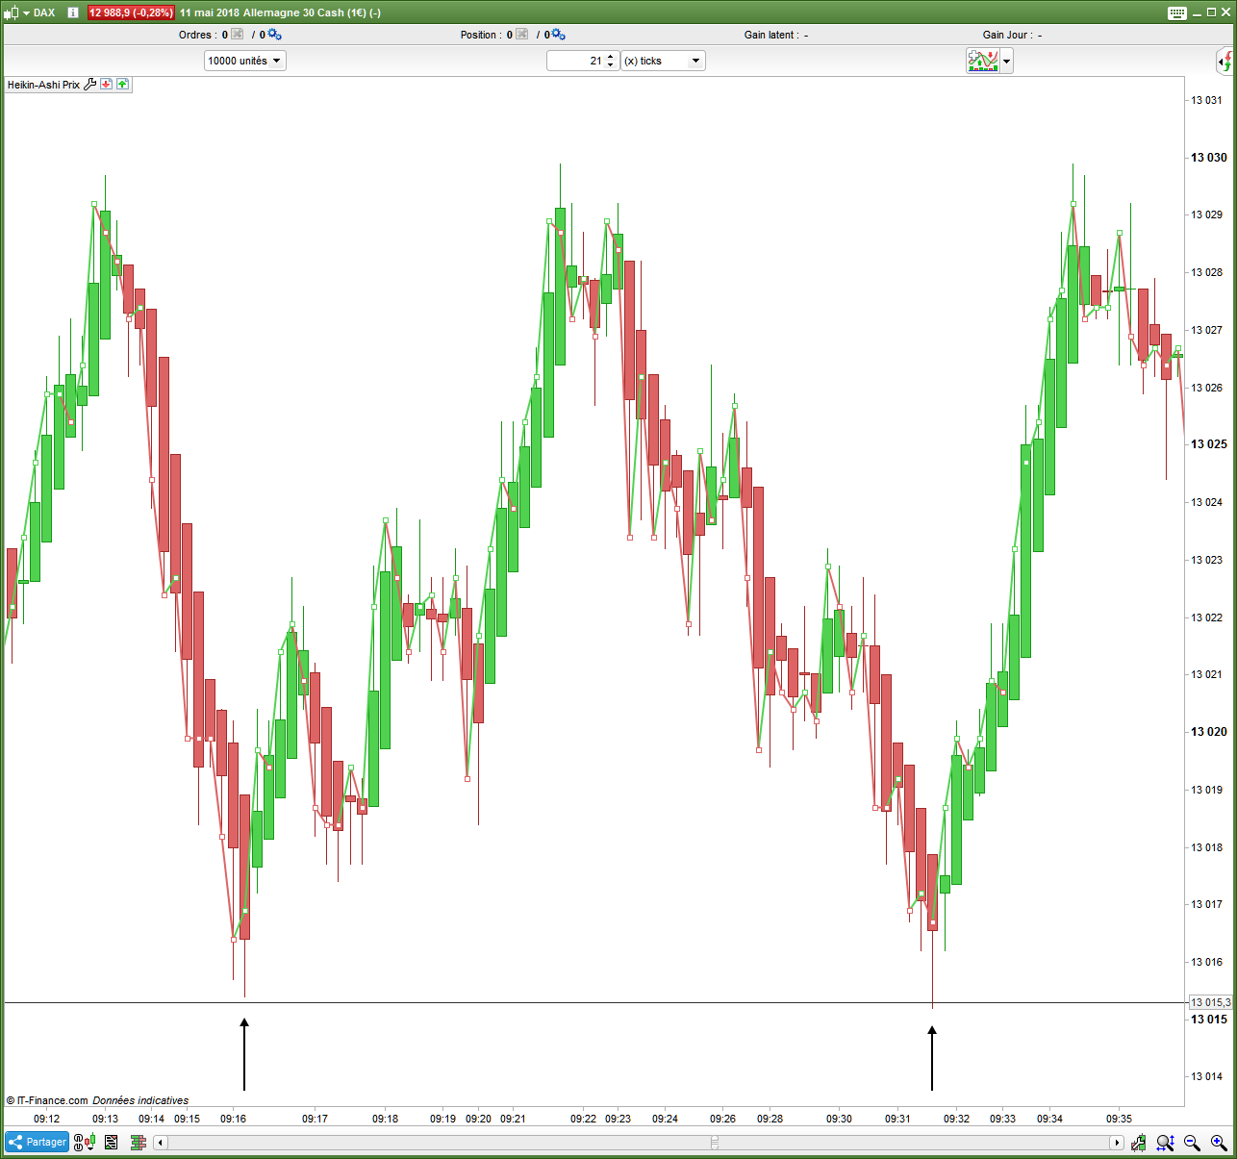Image resolution: width=1237 pixels, height=1159 pixels.
Task: Open position settings gear next to Position
Action: click(x=559, y=35)
